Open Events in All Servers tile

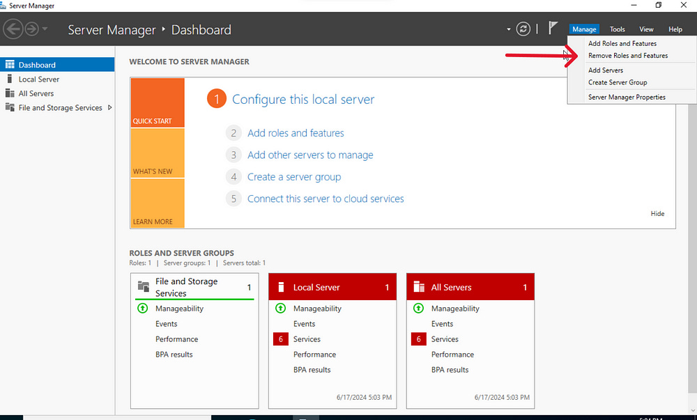(x=442, y=324)
